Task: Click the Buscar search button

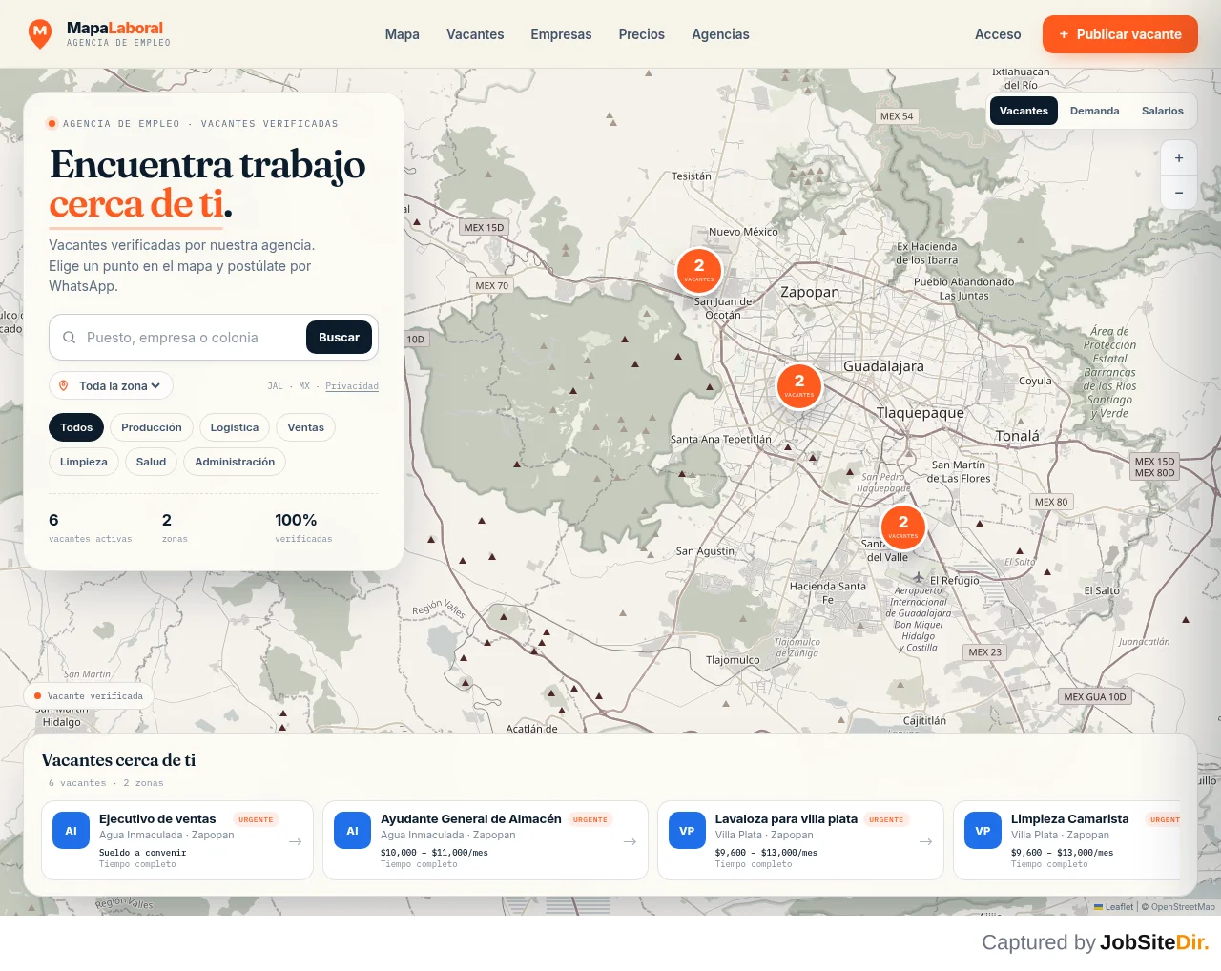Action: 339,338
